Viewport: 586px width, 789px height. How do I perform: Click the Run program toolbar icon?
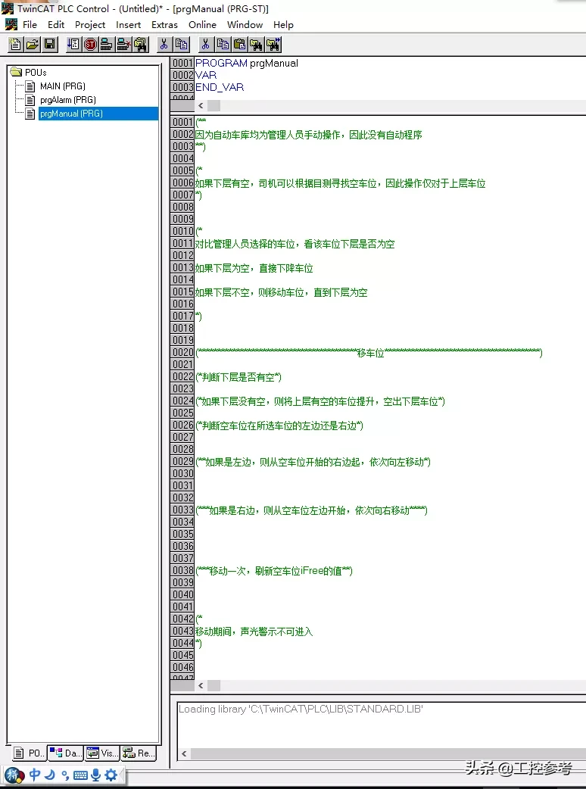73,44
